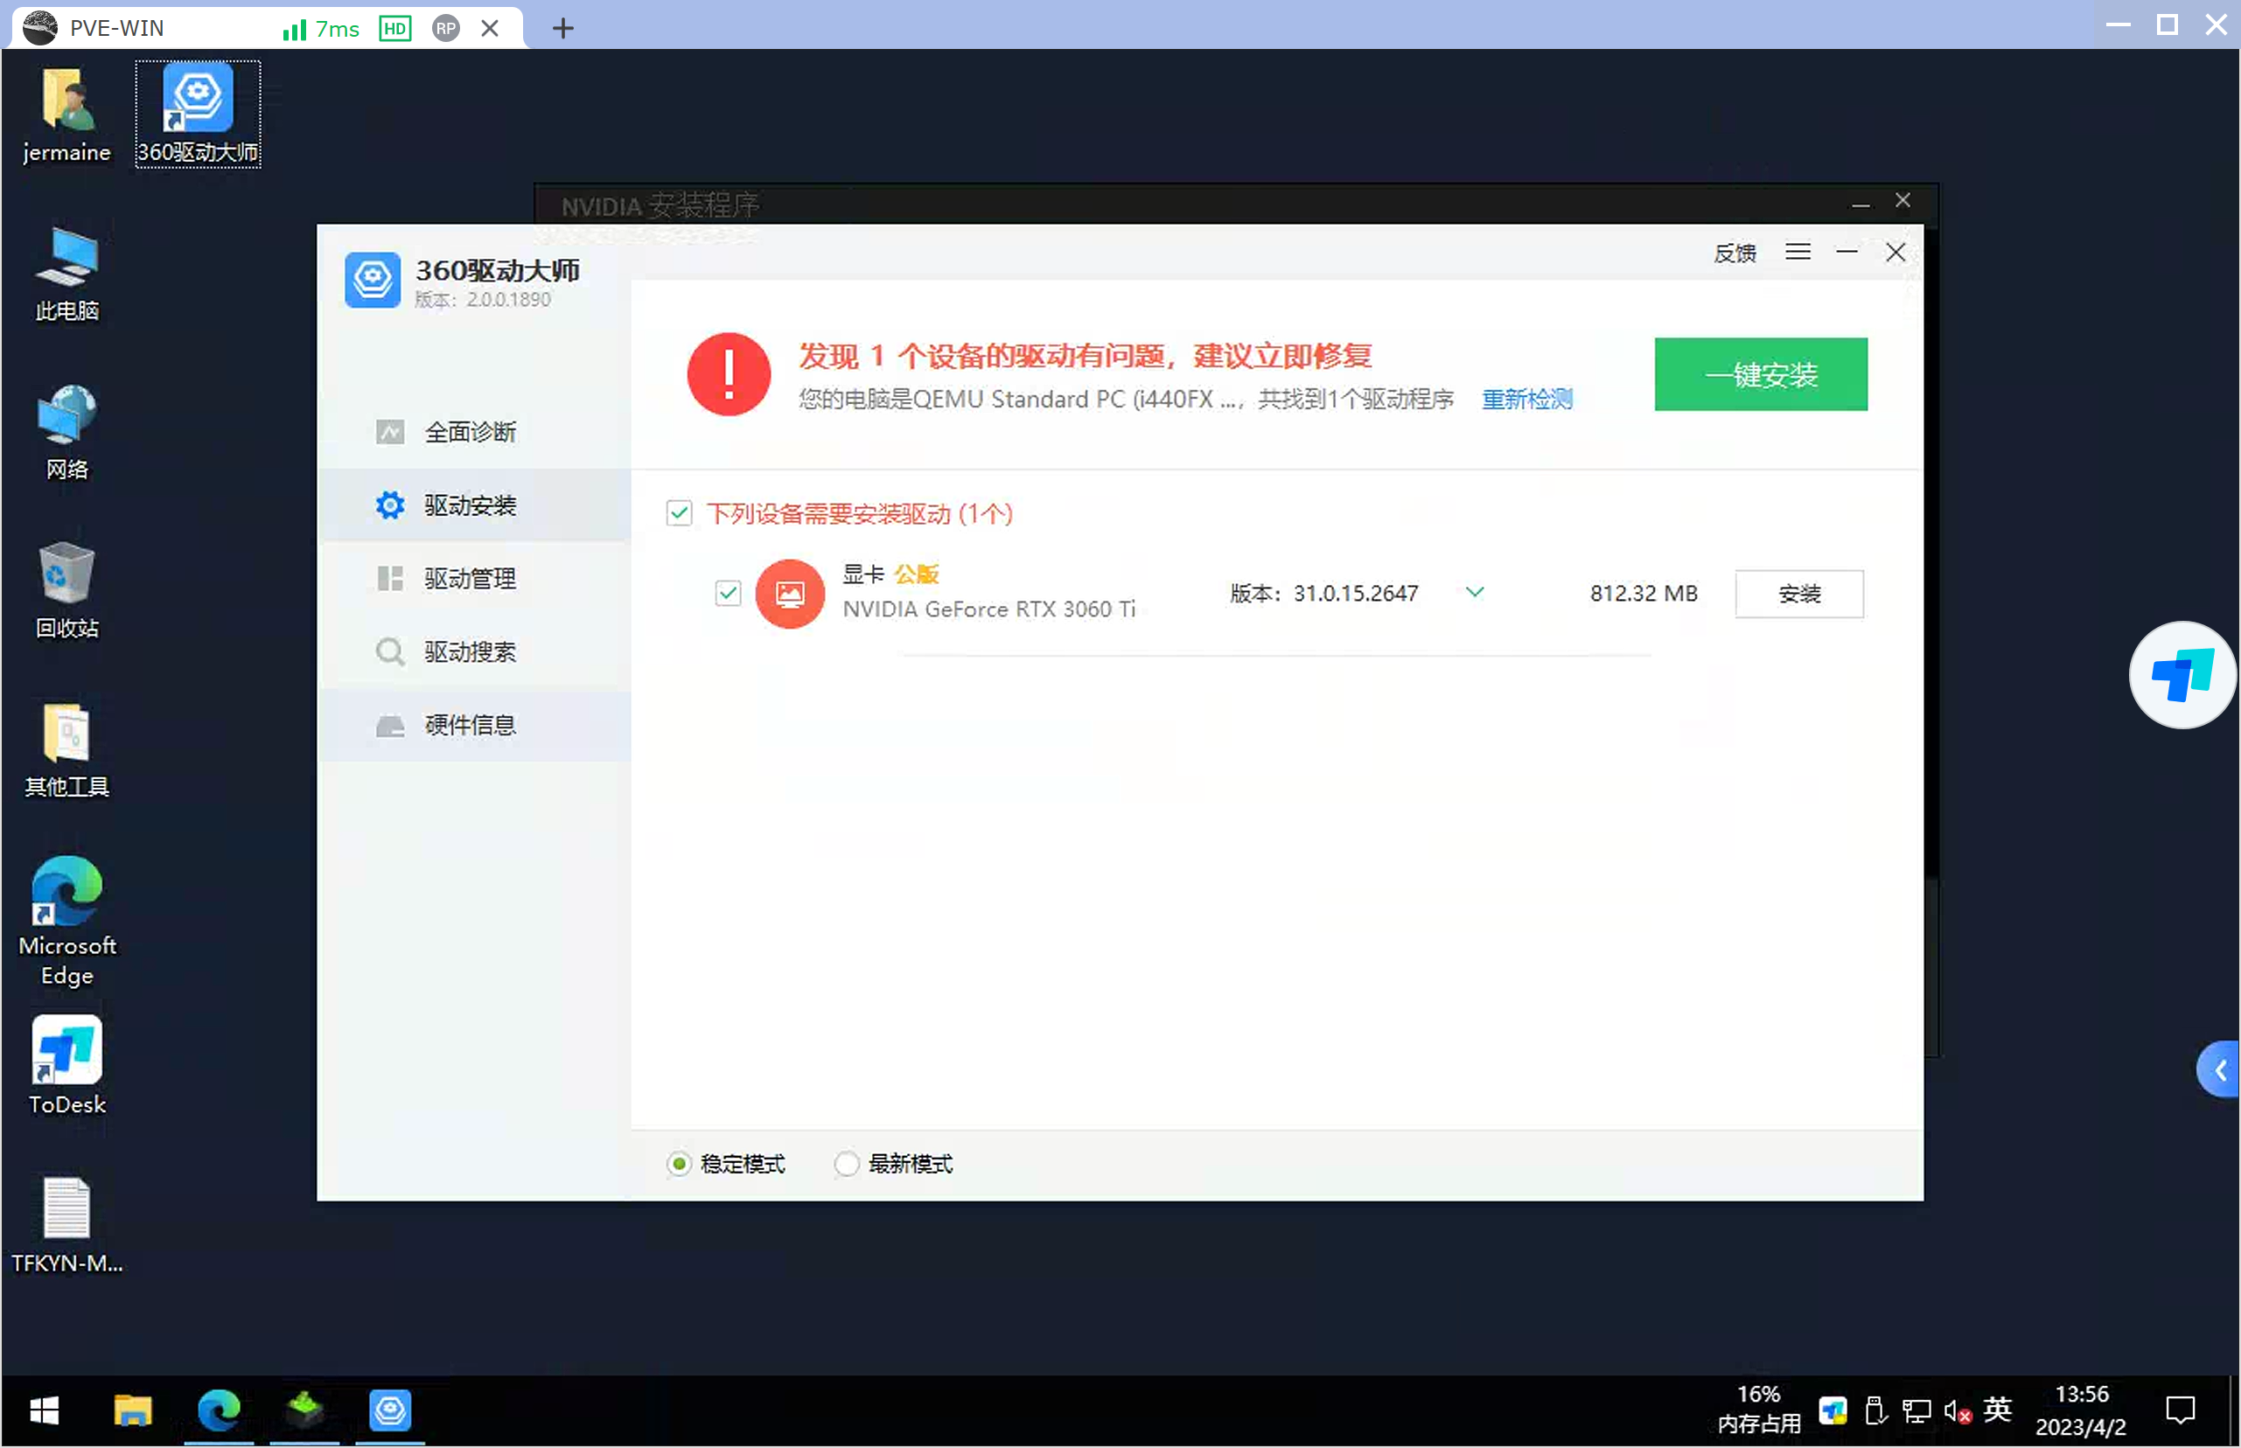Image resolution: width=2241 pixels, height=1448 pixels.
Task: Click the 反馈 feedback link
Action: 1735,252
